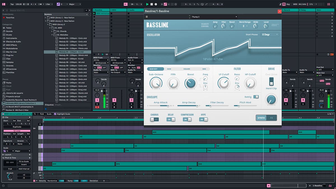Screen dimensions: 336x189
Task: Open the Plug-Ins browser category
Action: coord(10,55)
